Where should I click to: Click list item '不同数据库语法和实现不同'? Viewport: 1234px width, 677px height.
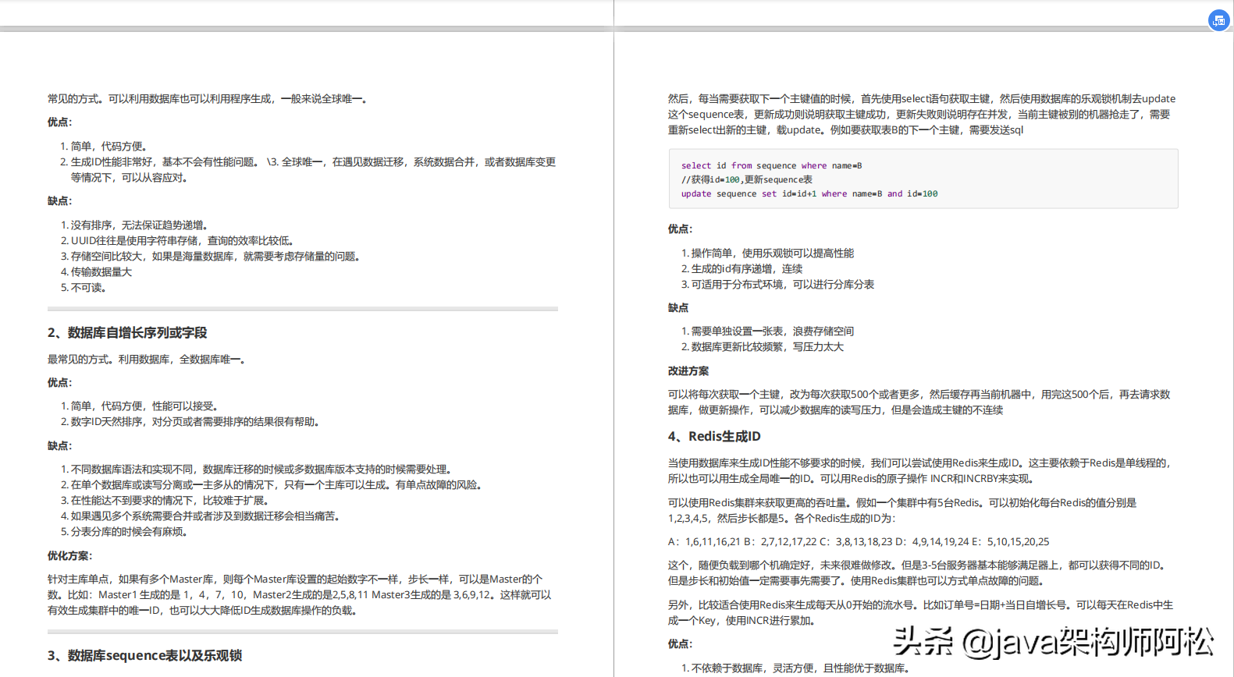click(x=258, y=469)
